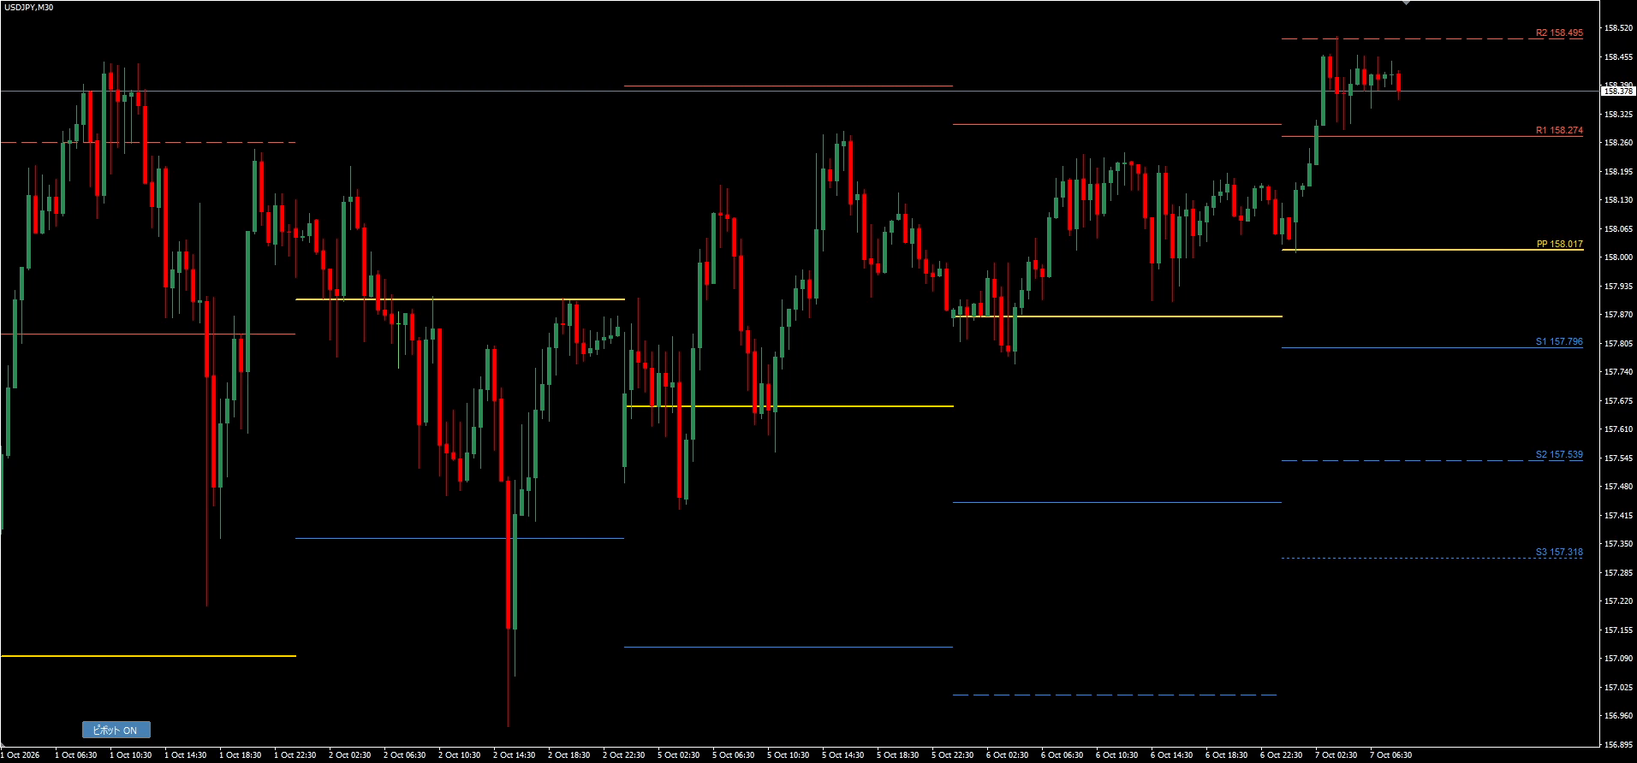Click the PP 158.017 pivot point label
Image resolution: width=1637 pixels, height=763 pixels.
pyautogui.click(x=1560, y=244)
